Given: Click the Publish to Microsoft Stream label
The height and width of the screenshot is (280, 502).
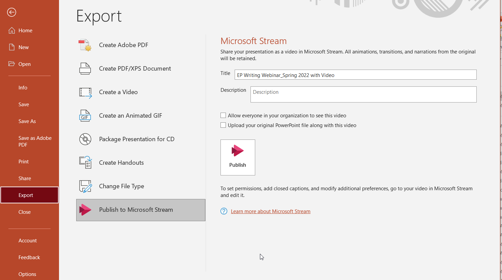Looking at the screenshot, I should 136,210.
